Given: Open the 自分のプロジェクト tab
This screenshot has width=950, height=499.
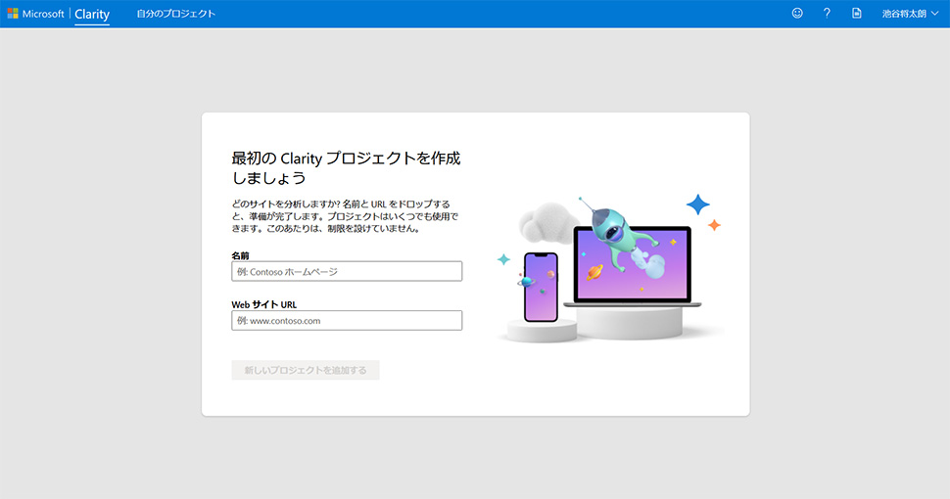Looking at the screenshot, I should 175,14.
